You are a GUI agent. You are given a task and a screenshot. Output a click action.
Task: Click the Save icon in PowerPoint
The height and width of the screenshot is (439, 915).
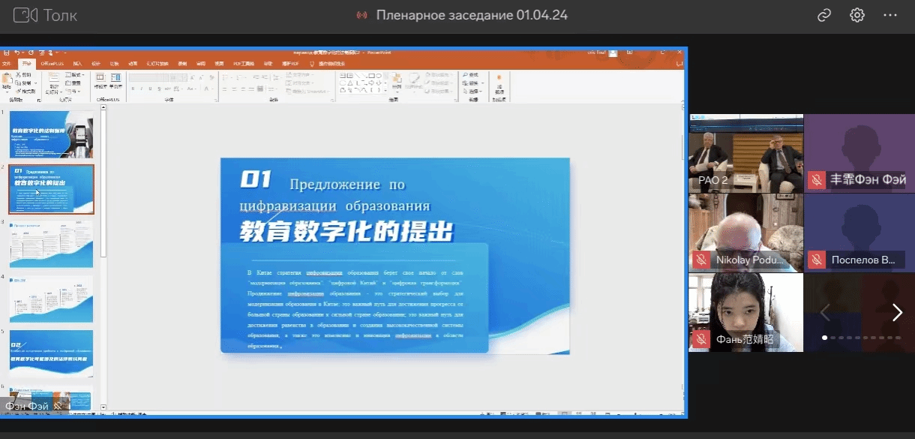pos(7,53)
